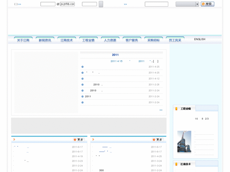The height and width of the screenshot is (172, 230).
Task: Open the 新闻资讯 navigation tab
Action: pyautogui.click(x=45, y=40)
